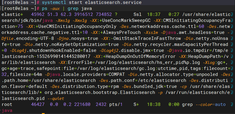Click the RSS value 734852

click(104, 14)
